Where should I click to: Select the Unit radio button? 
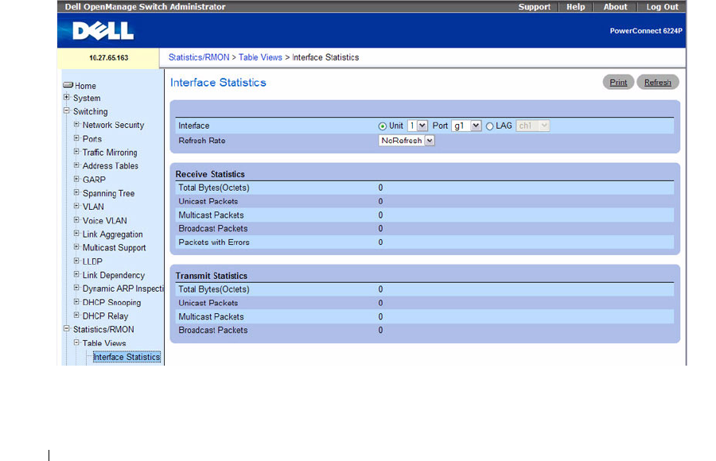pyautogui.click(x=382, y=126)
